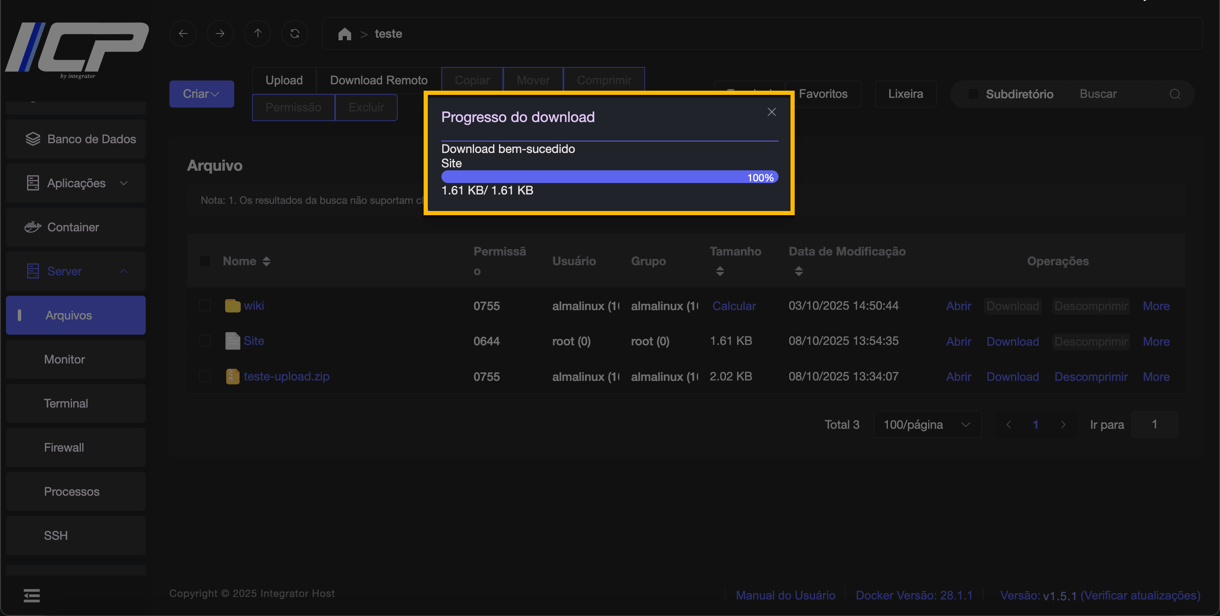Refresh the file list
This screenshot has width=1220, height=616.
[x=294, y=33]
